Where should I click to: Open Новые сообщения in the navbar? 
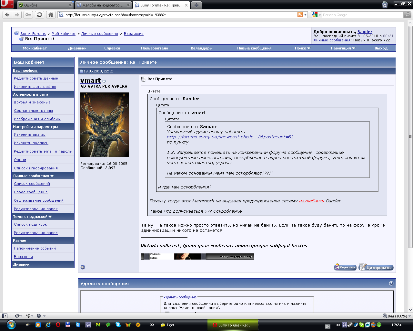(x=254, y=48)
